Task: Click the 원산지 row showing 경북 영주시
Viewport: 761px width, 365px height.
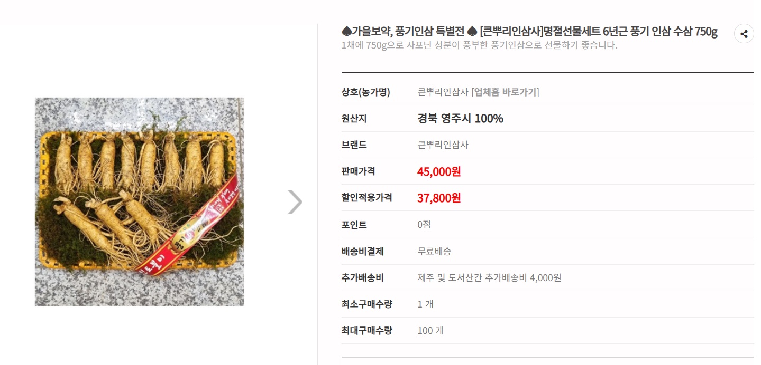Action: point(460,118)
